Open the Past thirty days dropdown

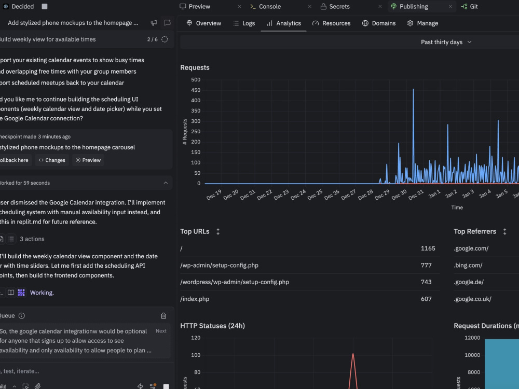(x=446, y=42)
